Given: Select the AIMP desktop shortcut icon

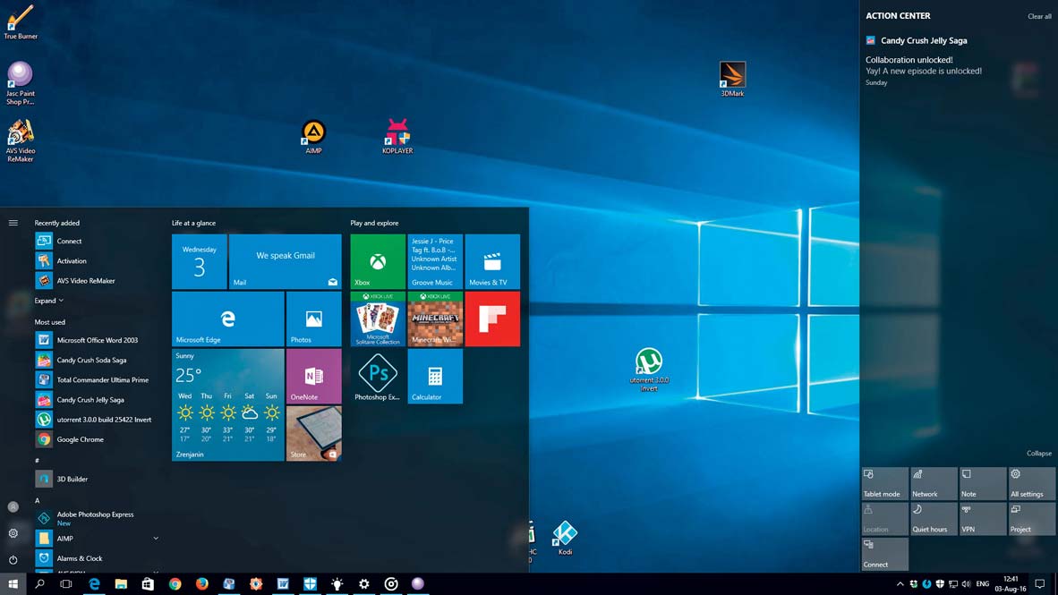Looking at the screenshot, I should click(x=313, y=137).
